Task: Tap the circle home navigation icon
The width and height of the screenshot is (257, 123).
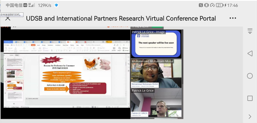Action: tap(250, 76)
